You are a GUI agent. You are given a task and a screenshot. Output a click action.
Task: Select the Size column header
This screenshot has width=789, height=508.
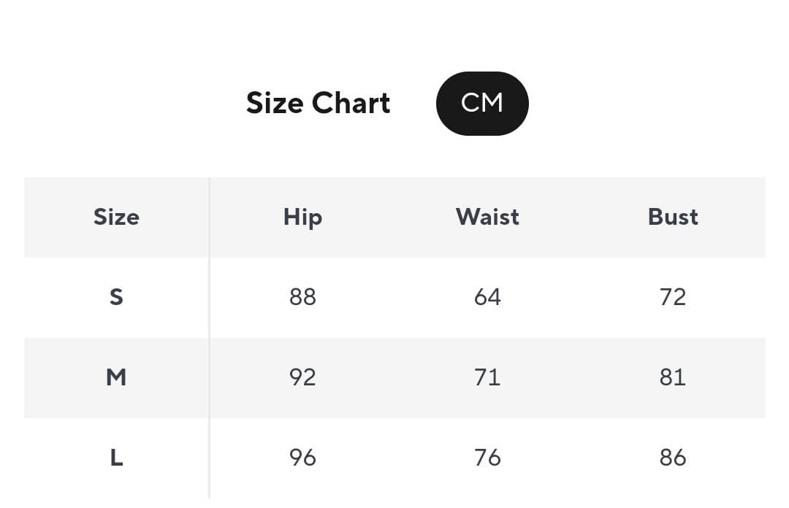(116, 217)
